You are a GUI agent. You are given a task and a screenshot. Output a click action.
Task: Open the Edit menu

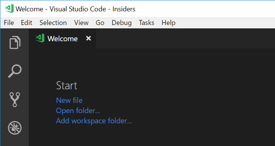tap(26, 23)
